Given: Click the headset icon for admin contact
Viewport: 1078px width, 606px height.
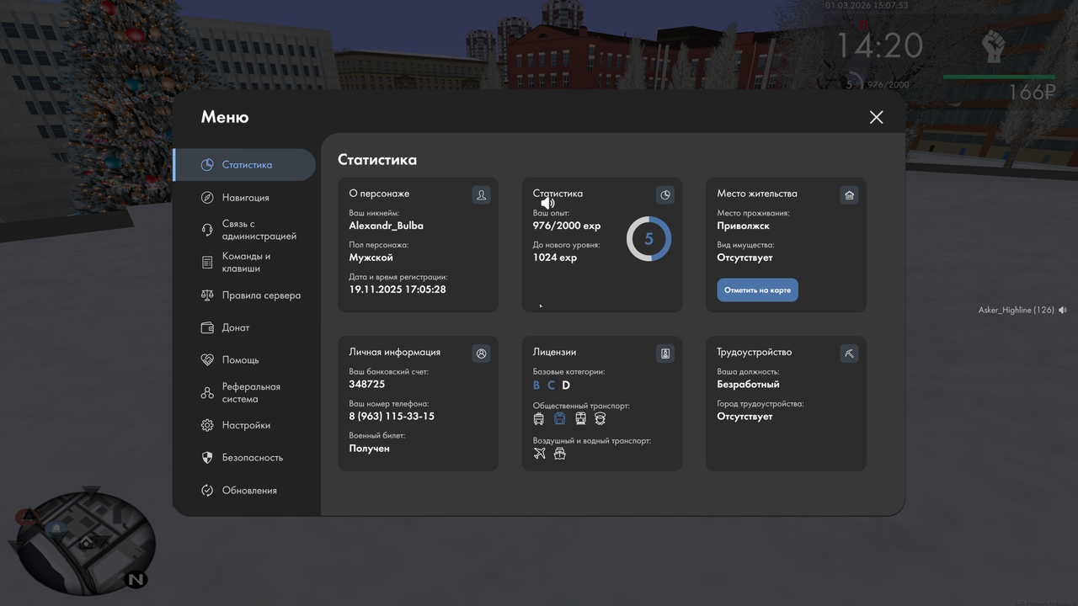Looking at the screenshot, I should (207, 230).
